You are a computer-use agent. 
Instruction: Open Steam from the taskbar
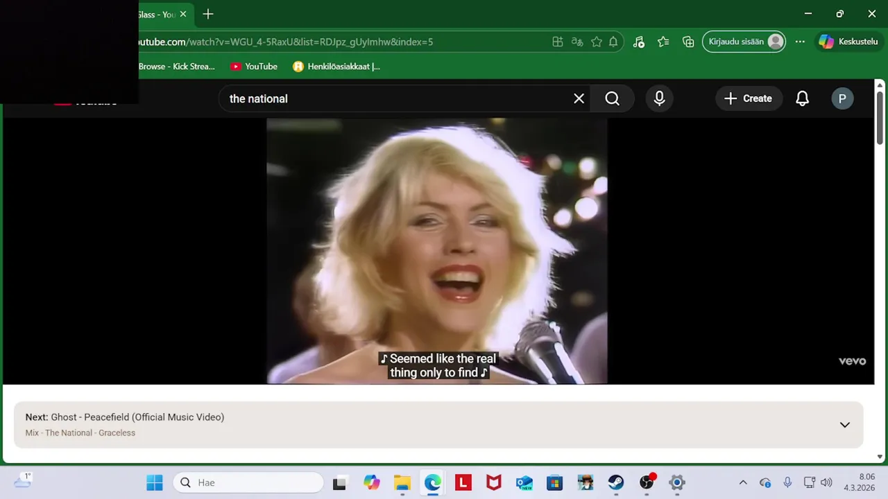pyautogui.click(x=616, y=482)
